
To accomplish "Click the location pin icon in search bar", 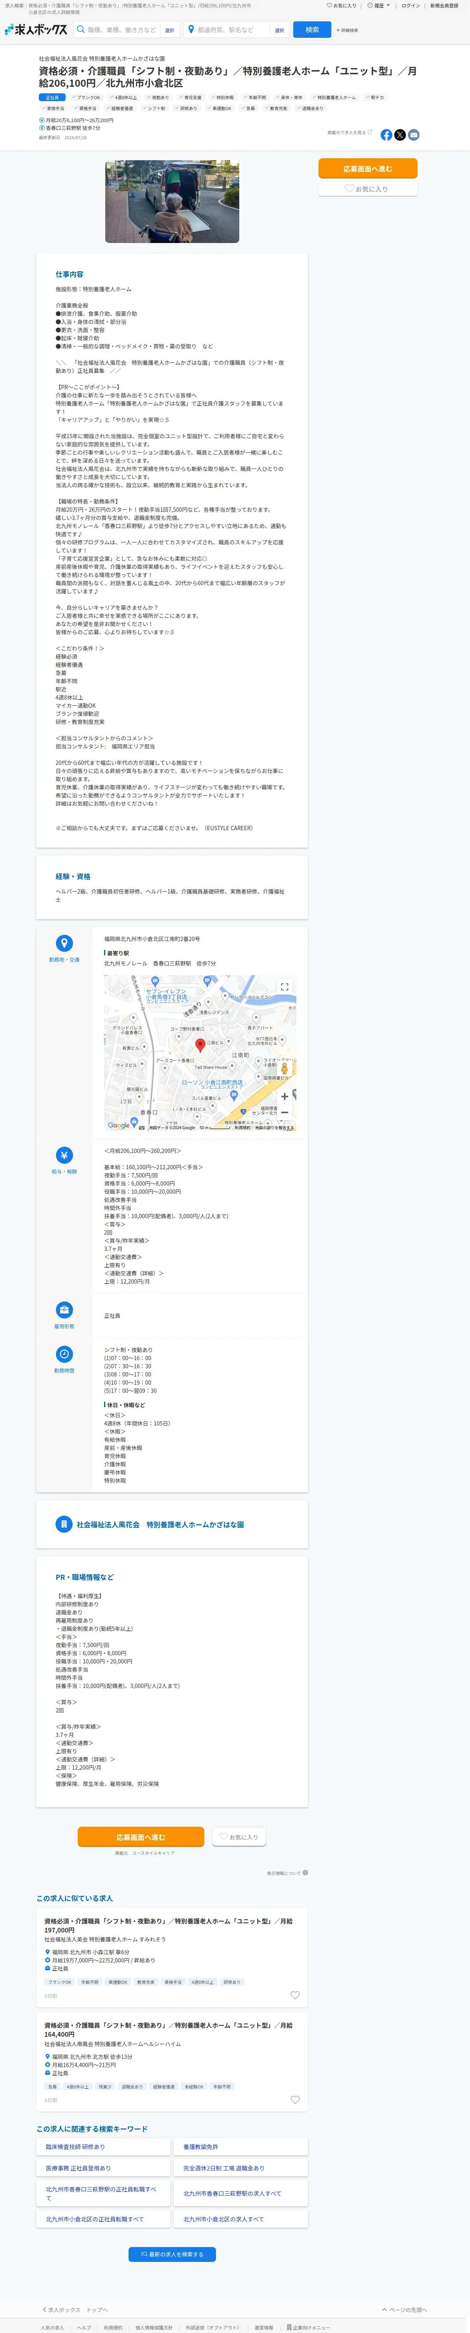I will (x=191, y=30).
